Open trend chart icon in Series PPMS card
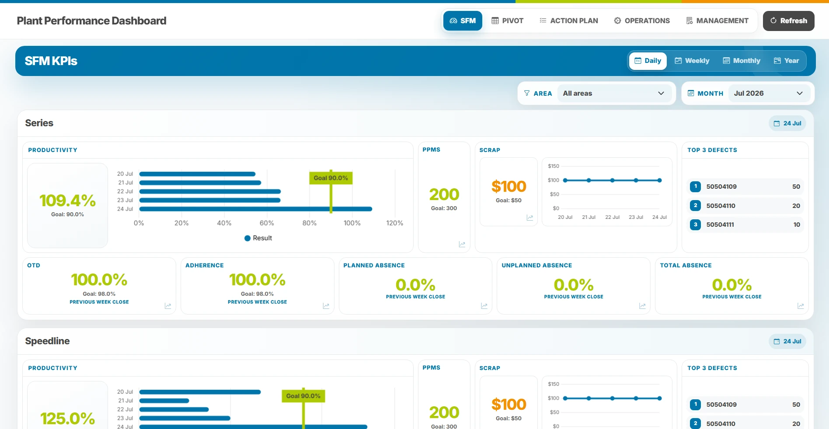 (462, 244)
